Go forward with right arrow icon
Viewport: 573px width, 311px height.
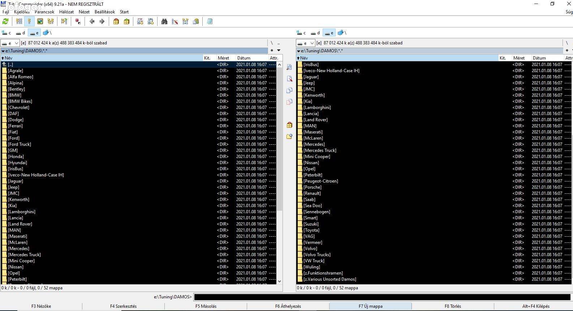(x=102, y=22)
